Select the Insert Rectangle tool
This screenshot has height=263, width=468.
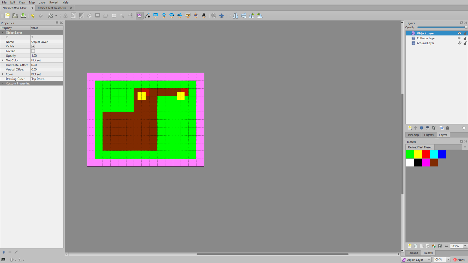coord(155,15)
